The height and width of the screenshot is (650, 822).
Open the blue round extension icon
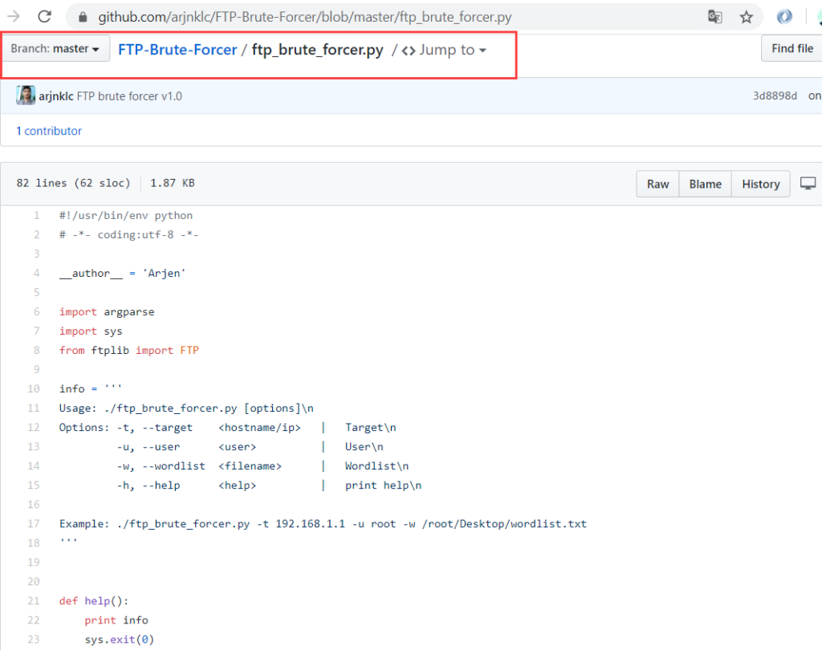click(x=784, y=17)
